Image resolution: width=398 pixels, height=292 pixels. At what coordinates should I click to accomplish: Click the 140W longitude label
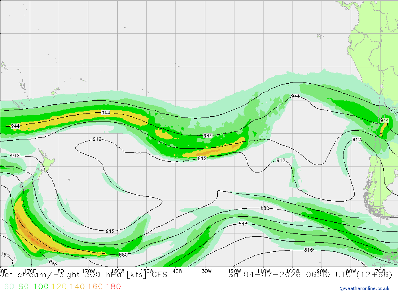pos(176,271)
